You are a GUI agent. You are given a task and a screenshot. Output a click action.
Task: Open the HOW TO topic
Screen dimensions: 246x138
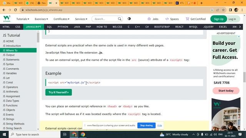tap(101, 27)
